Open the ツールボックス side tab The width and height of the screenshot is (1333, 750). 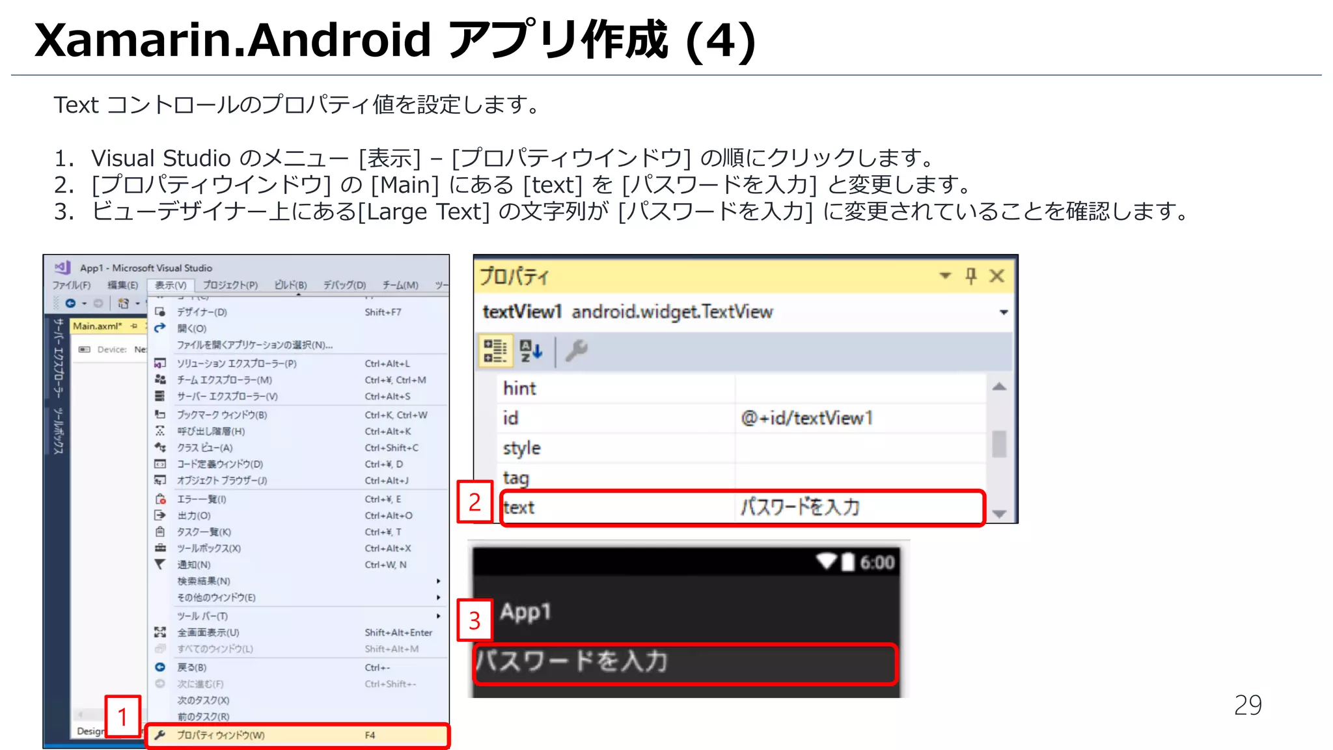(x=58, y=431)
